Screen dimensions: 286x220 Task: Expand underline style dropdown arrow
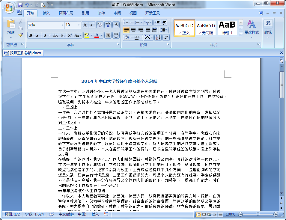(x=50, y=35)
